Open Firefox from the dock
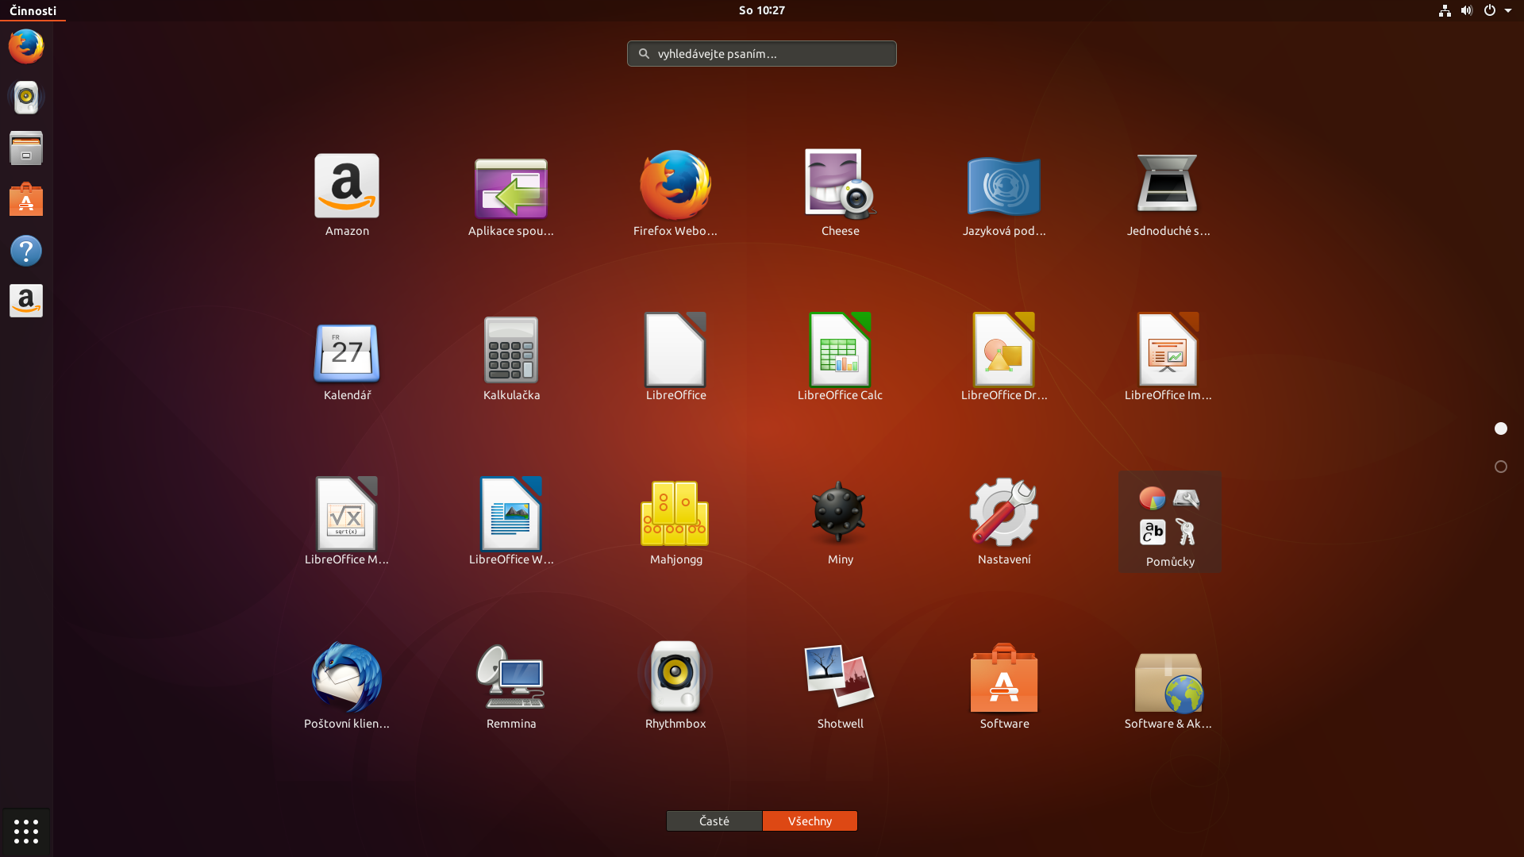 point(26,46)
